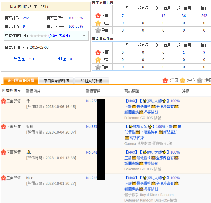Expand the 交易速度評分 dropdown arrow
Viewport: 211px width, 203px height.
84,36
